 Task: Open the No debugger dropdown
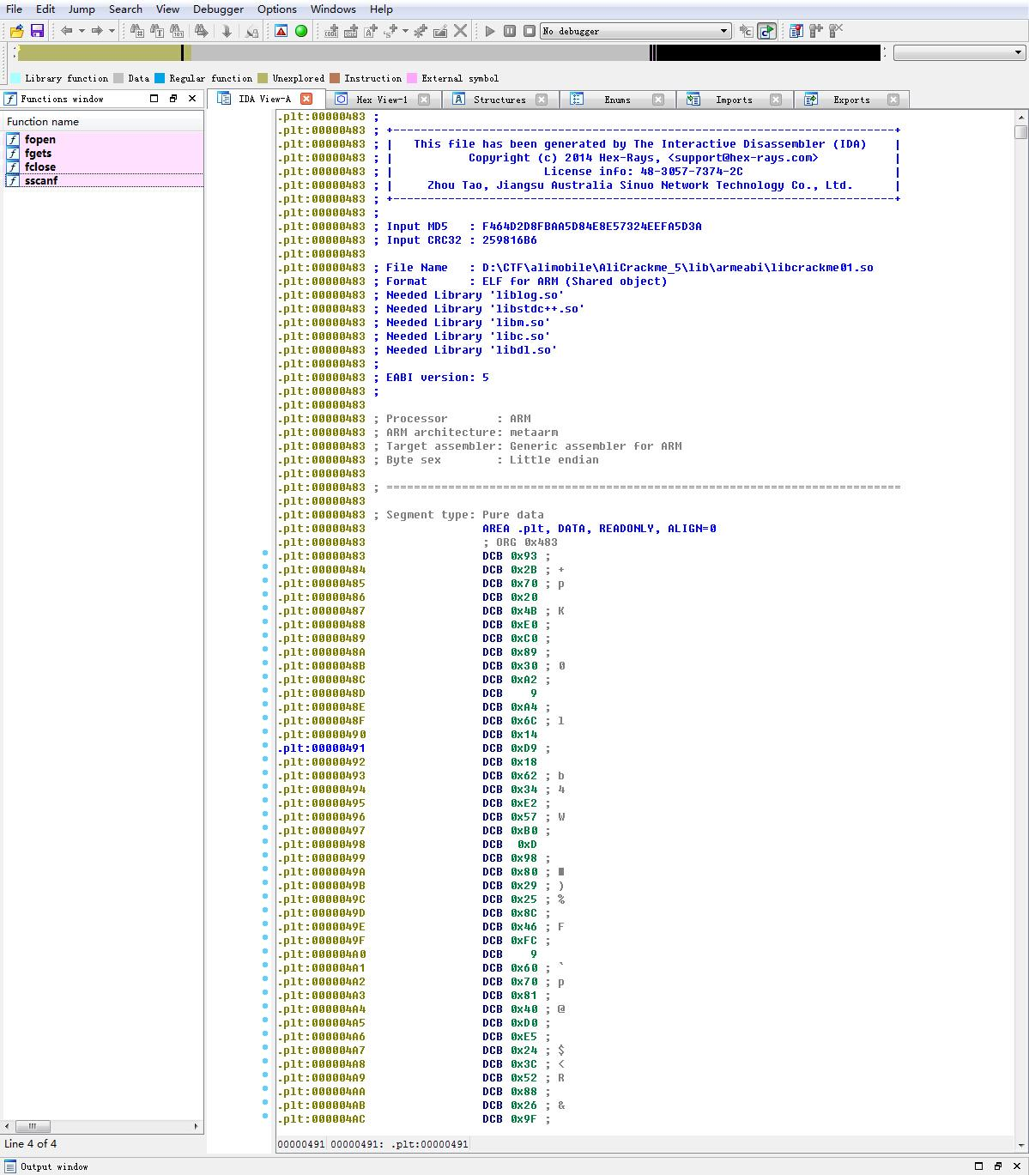click(x=635, y=31)
